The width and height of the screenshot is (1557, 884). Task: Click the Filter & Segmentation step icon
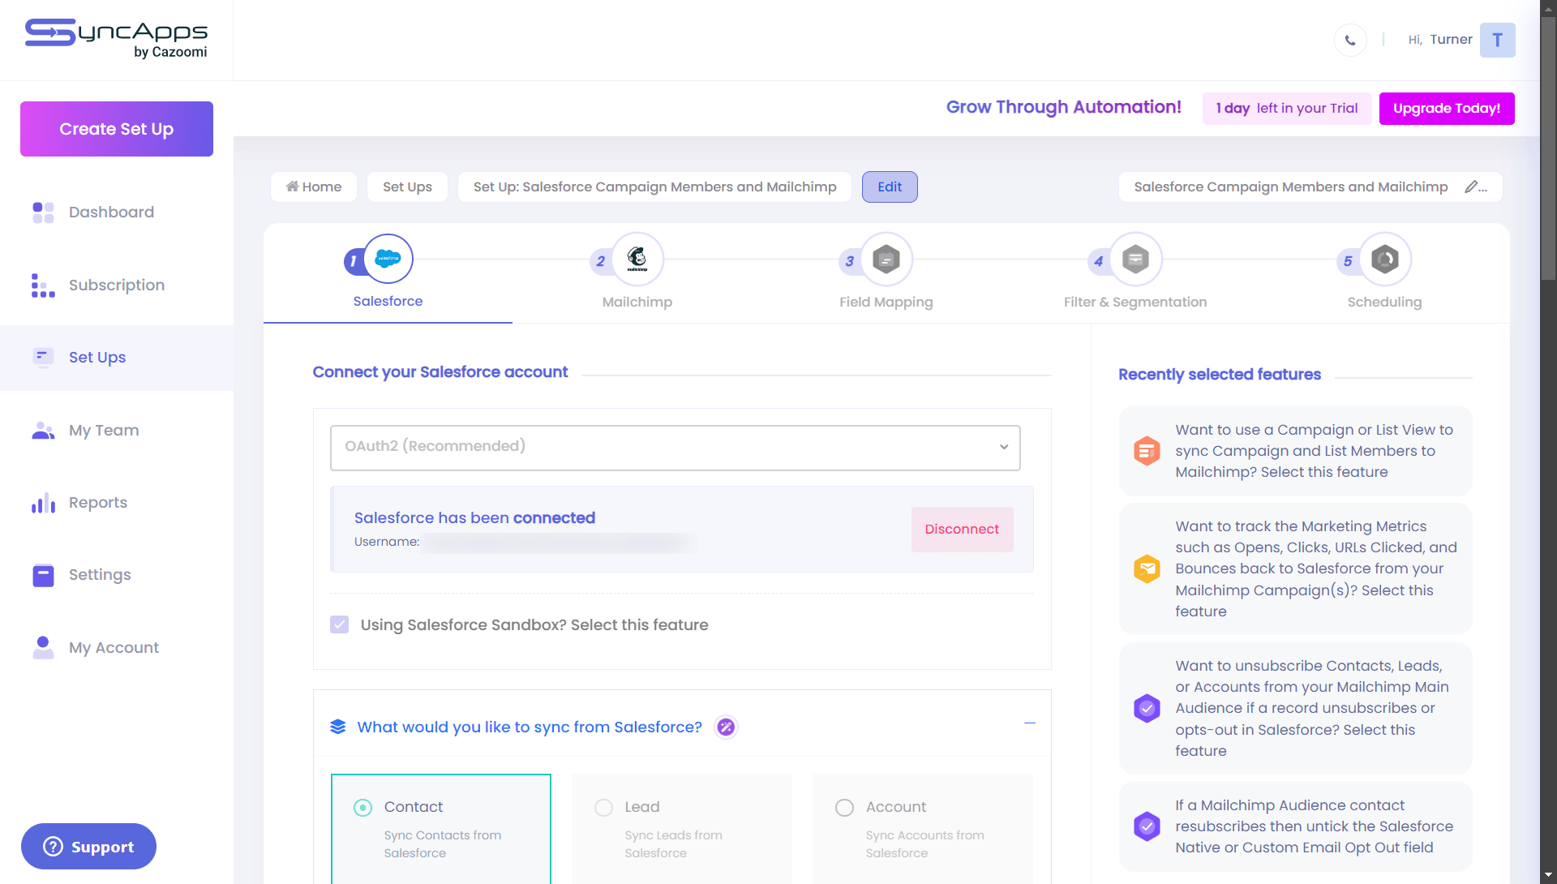click(1135, 260)
